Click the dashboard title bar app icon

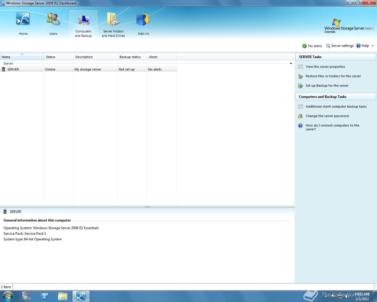[x=3, y=3]
